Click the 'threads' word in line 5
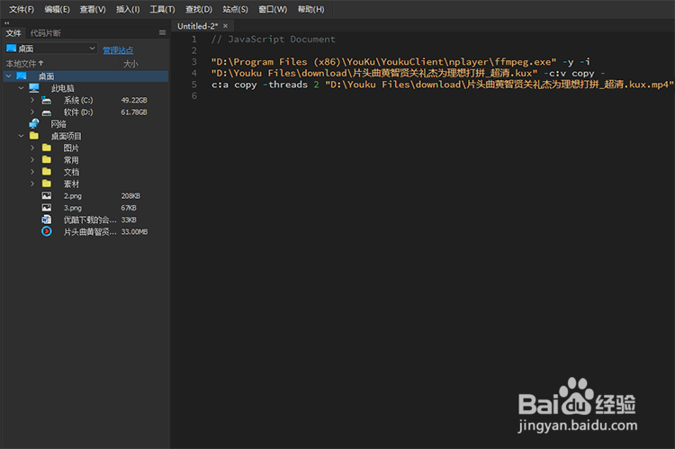The image size is (675, 449). (x=288, y=85)
